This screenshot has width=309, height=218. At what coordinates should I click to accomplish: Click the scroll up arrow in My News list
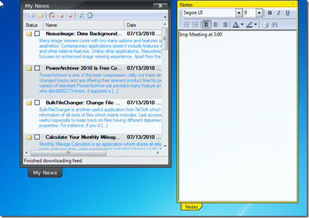[165, 24]
